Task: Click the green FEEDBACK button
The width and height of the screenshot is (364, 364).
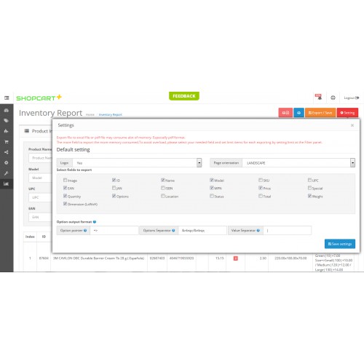Action: [x=184, y=96]
